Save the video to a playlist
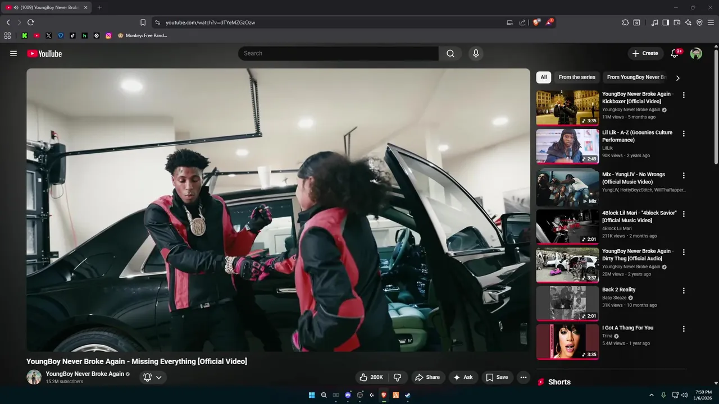 pos(497,377)
